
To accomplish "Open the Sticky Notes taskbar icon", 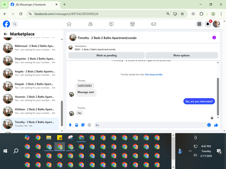I will (x=60, y=137).
